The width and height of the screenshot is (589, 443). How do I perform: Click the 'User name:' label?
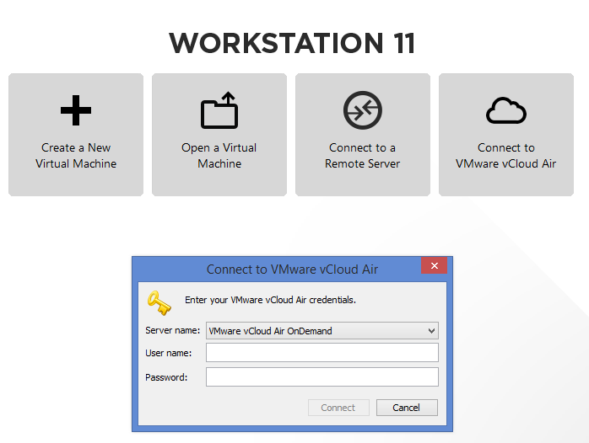point(168,353)
